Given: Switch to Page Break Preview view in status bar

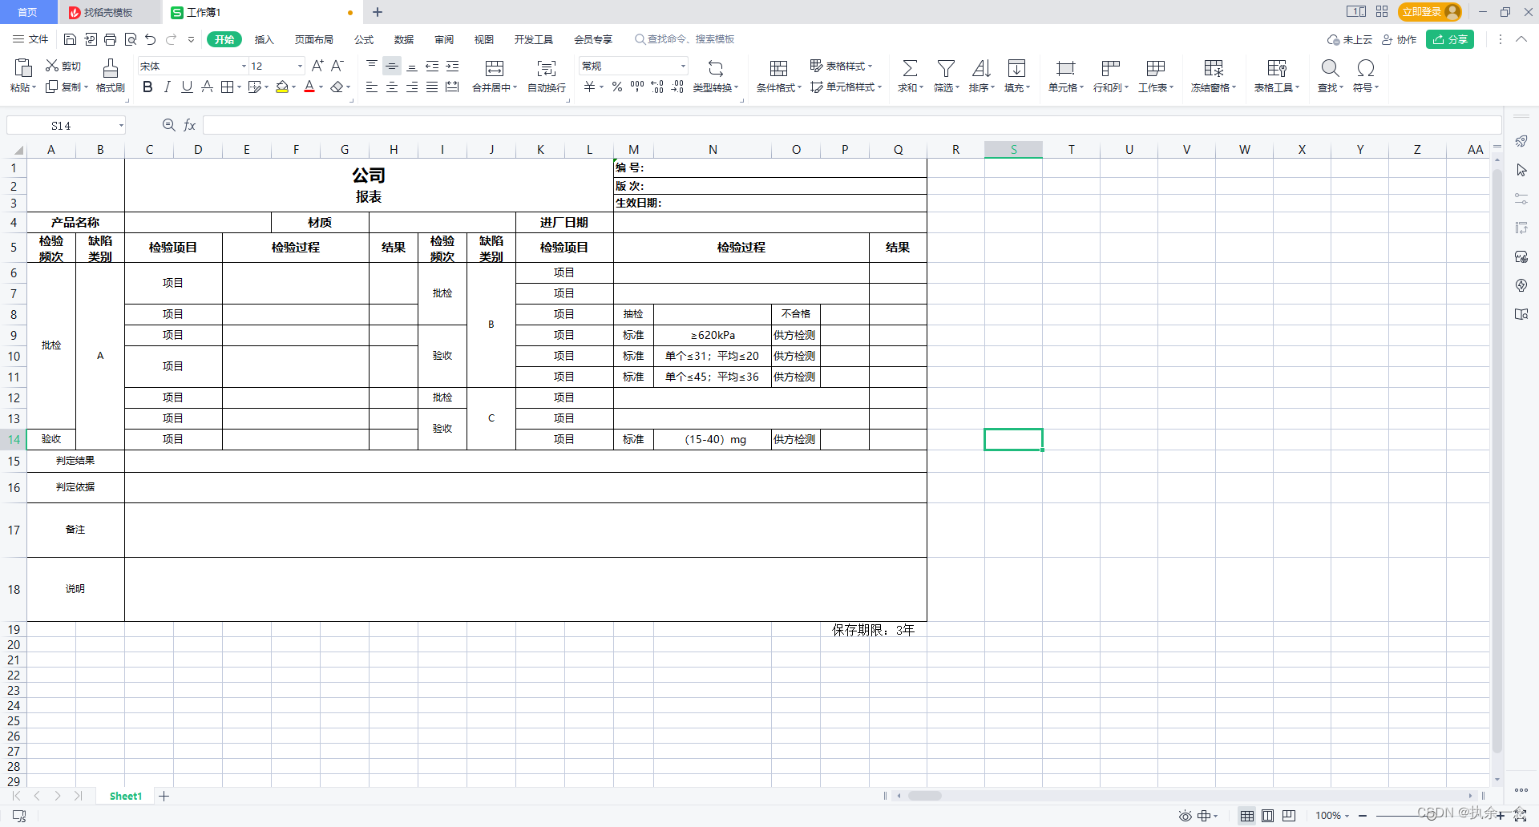Looking at the screenshot, I should point(1289,816).
